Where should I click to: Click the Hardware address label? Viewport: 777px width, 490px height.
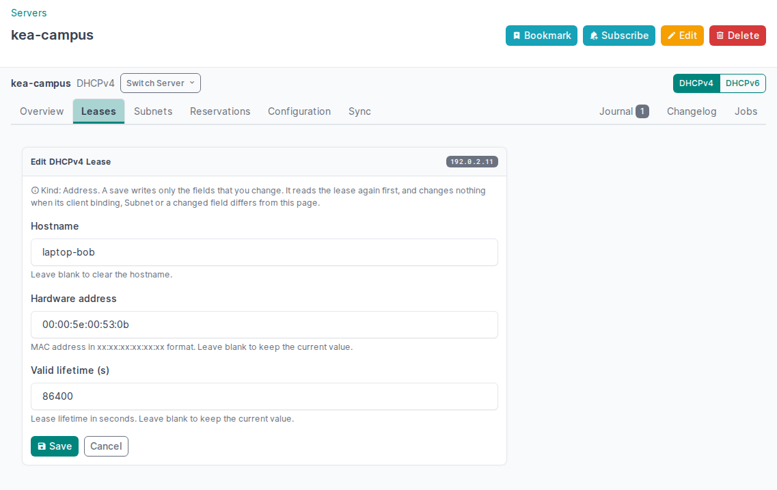[x=73, y=299]
